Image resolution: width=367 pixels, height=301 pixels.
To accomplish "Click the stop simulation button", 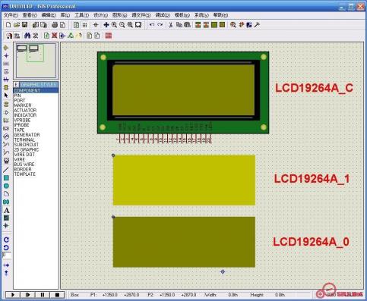I will pos(57,295).
